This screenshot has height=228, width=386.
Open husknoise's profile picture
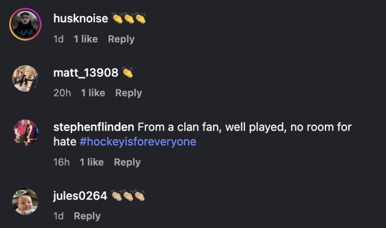tap(25, 25)
